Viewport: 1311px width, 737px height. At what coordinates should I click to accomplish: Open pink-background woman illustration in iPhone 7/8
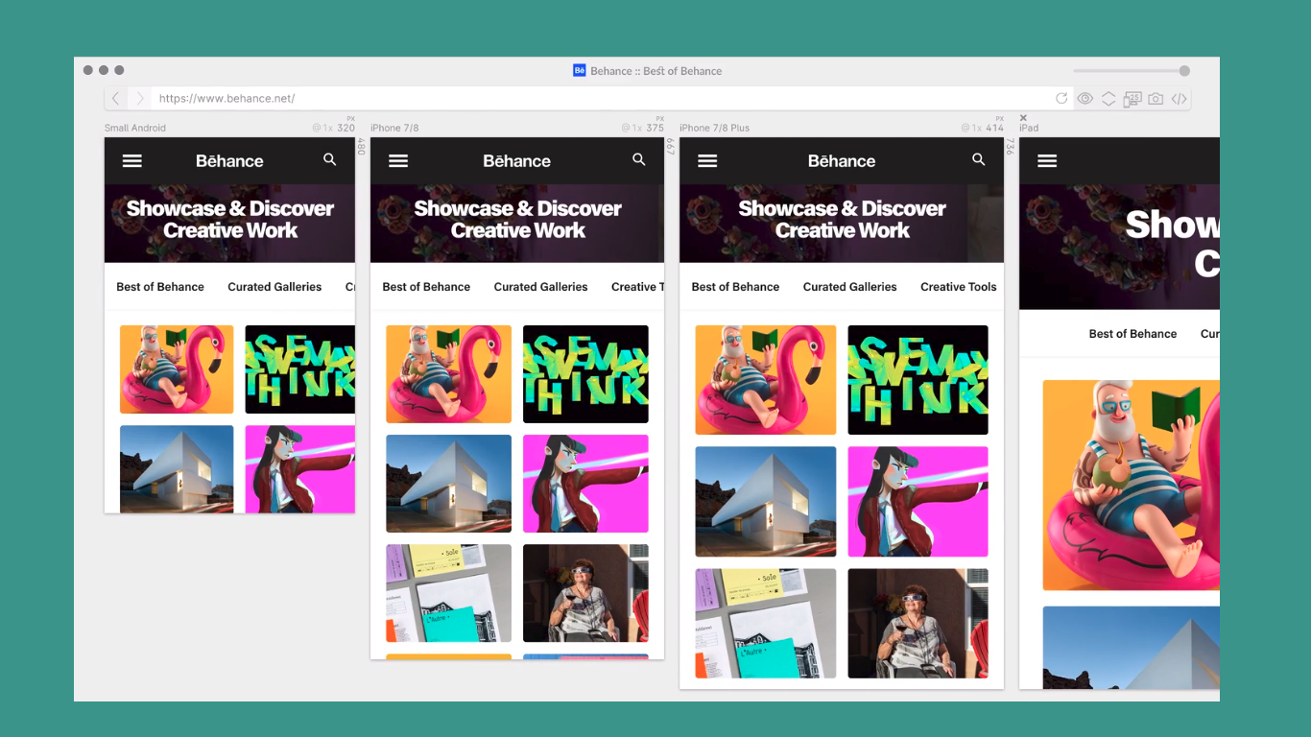(x=585, y=484)
